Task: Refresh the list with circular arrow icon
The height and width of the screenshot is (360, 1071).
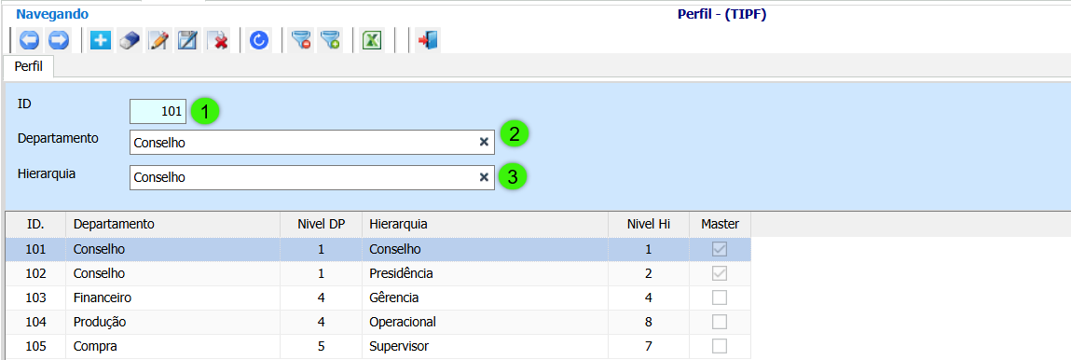Action: tap(259, 41)
